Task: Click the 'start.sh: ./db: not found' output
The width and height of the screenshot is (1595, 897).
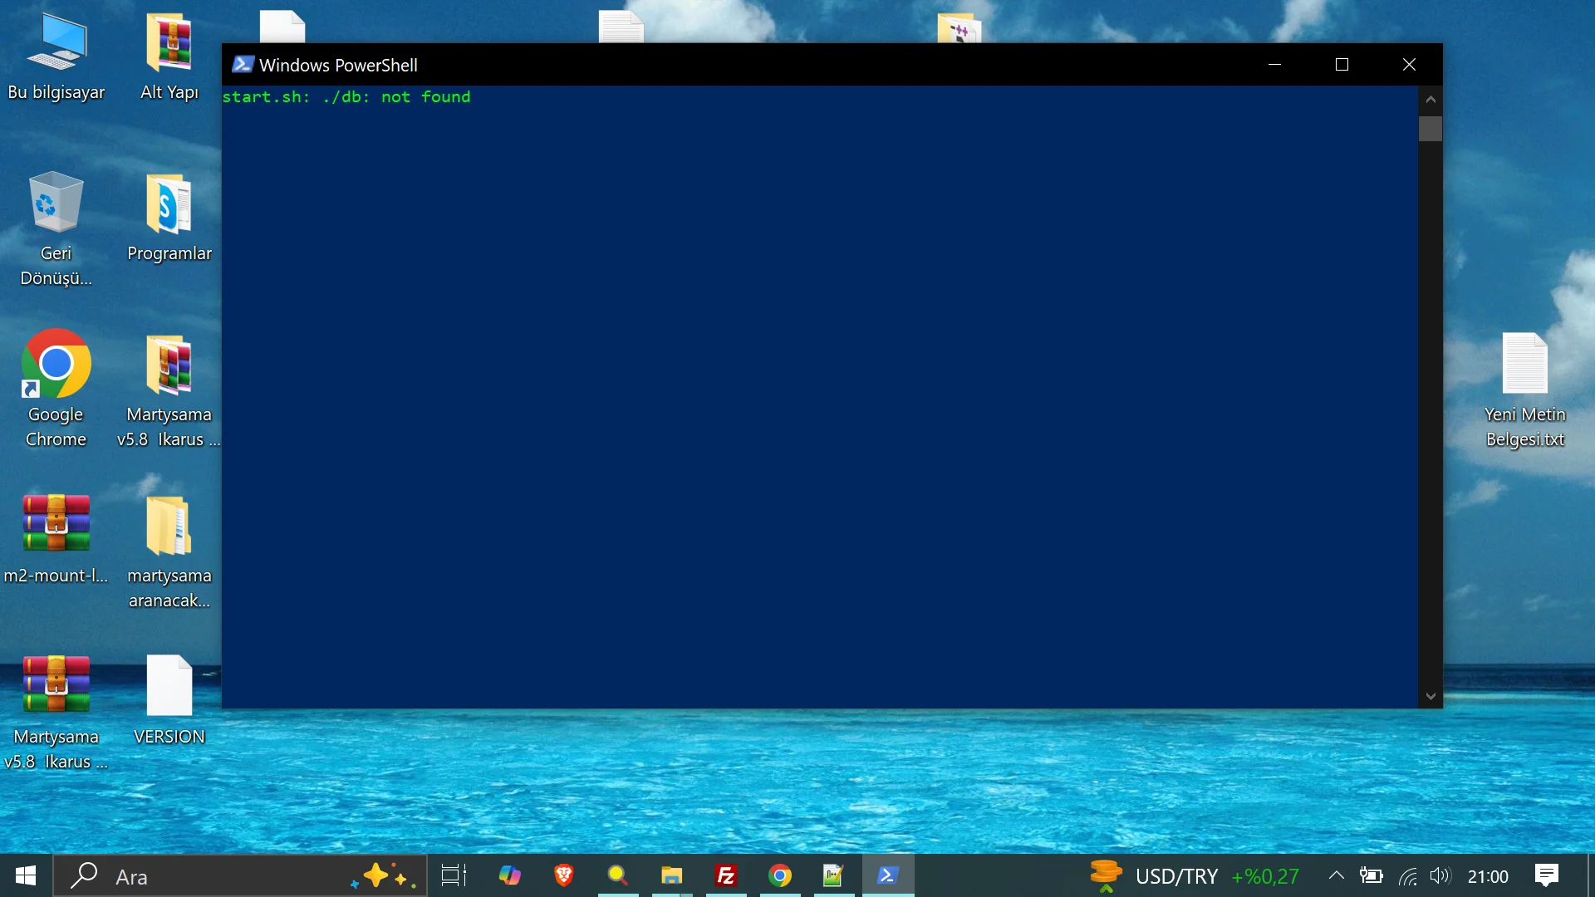Action: tap(346, 97)
